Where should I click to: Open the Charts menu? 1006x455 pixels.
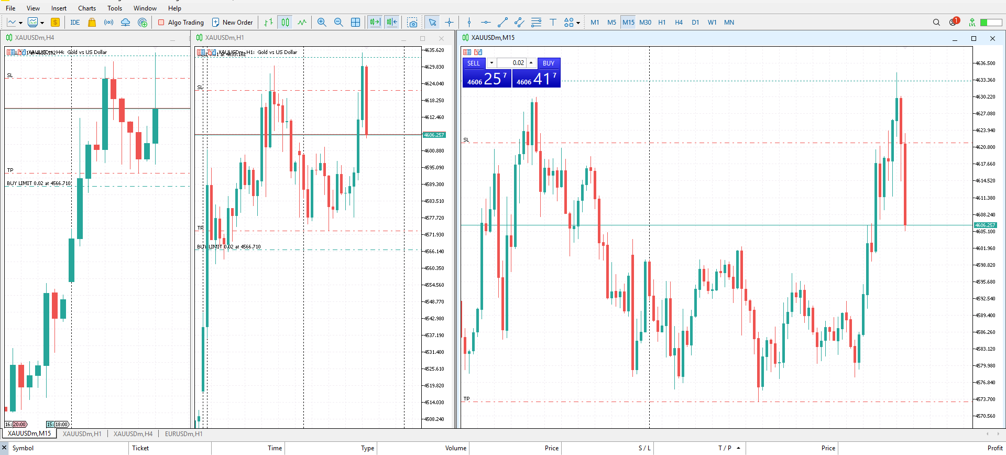87,8
